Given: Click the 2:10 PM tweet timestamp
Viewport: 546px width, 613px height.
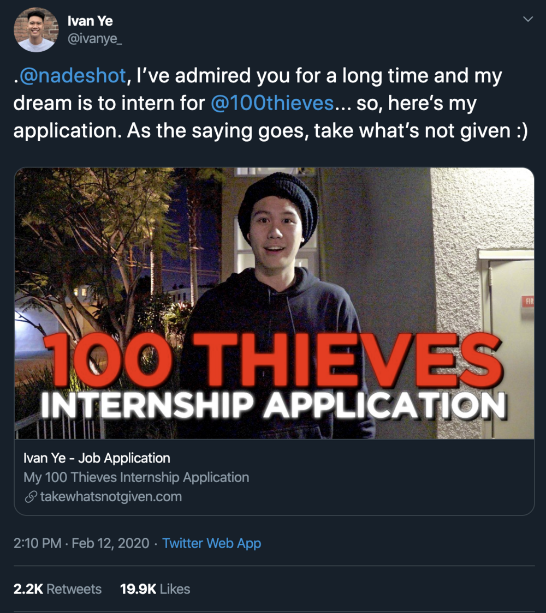Looking at the screenshot, I should pyautogui.click(x=37, y=543).
